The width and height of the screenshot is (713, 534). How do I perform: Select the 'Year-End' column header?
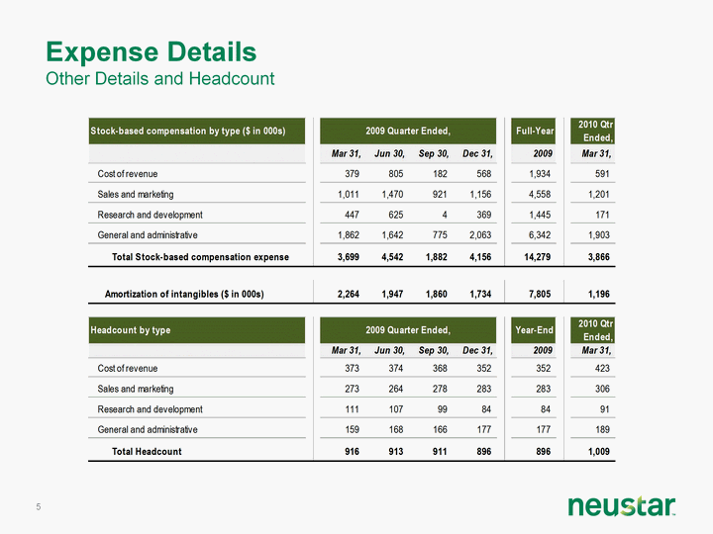pyautogui.click(x=534, y=330)
